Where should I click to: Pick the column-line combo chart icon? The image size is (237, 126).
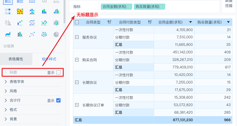20,34
